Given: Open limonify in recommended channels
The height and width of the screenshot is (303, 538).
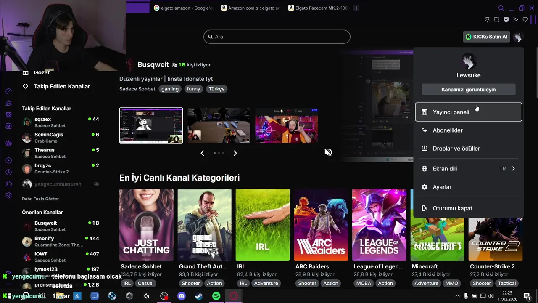Looking at the screenshot, I should 61,241.
